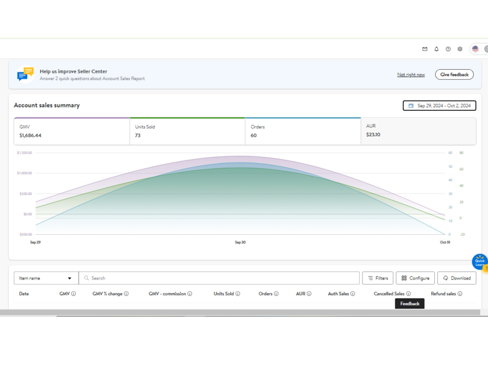Open the Sep 29 - Oct 2 date picker
The width and height of the screenshot is (488, 366).
pos(439,105)
